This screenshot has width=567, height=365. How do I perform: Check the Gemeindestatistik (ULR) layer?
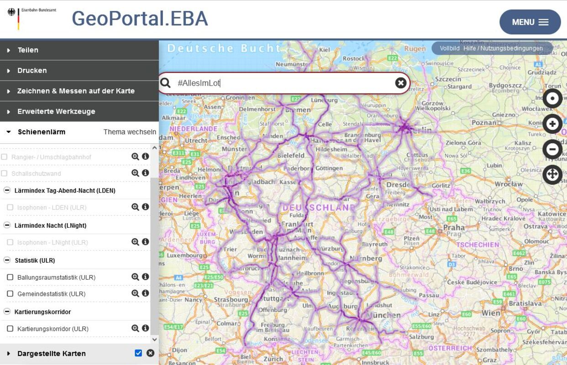10,294
